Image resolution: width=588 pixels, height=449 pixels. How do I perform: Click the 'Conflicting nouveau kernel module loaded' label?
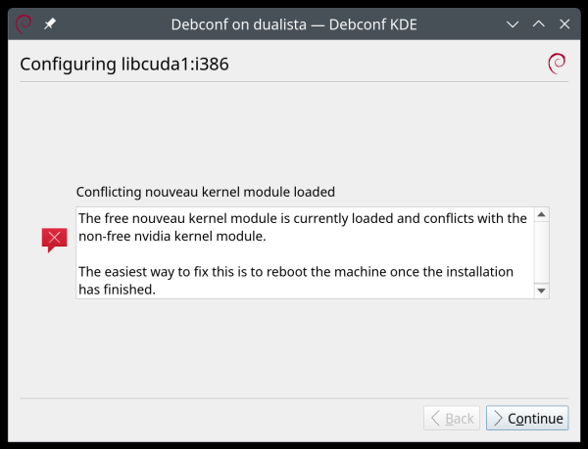(206, 192)
